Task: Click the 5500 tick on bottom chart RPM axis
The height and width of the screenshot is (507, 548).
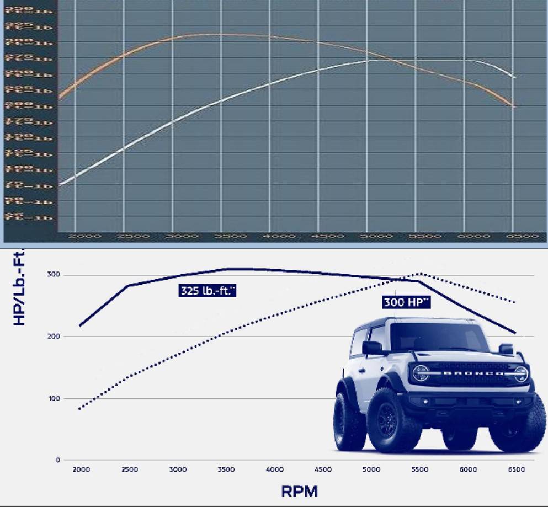Action: point(419,469)
